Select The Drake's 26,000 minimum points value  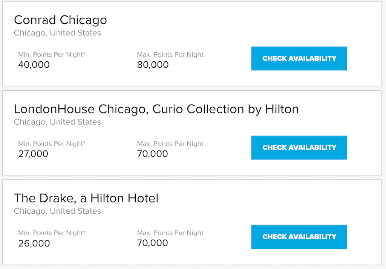pyautogui.click(x=34, y=243)
